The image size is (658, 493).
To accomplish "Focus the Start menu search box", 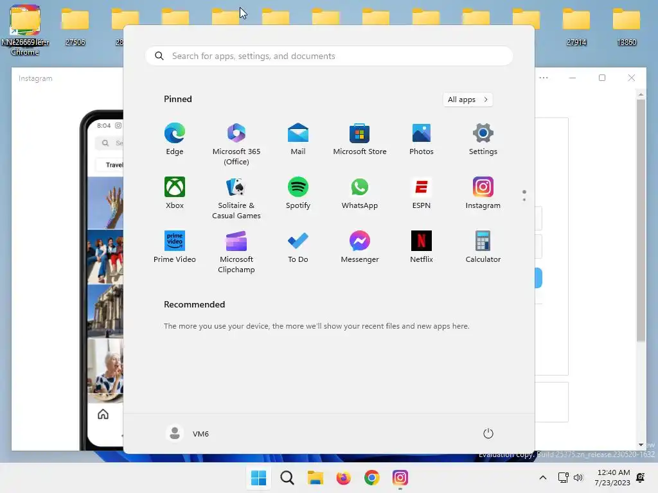I will point(329,56).
